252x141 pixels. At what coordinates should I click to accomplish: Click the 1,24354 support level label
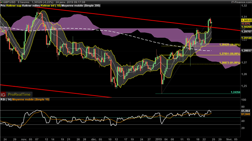[x=235, y=92]
